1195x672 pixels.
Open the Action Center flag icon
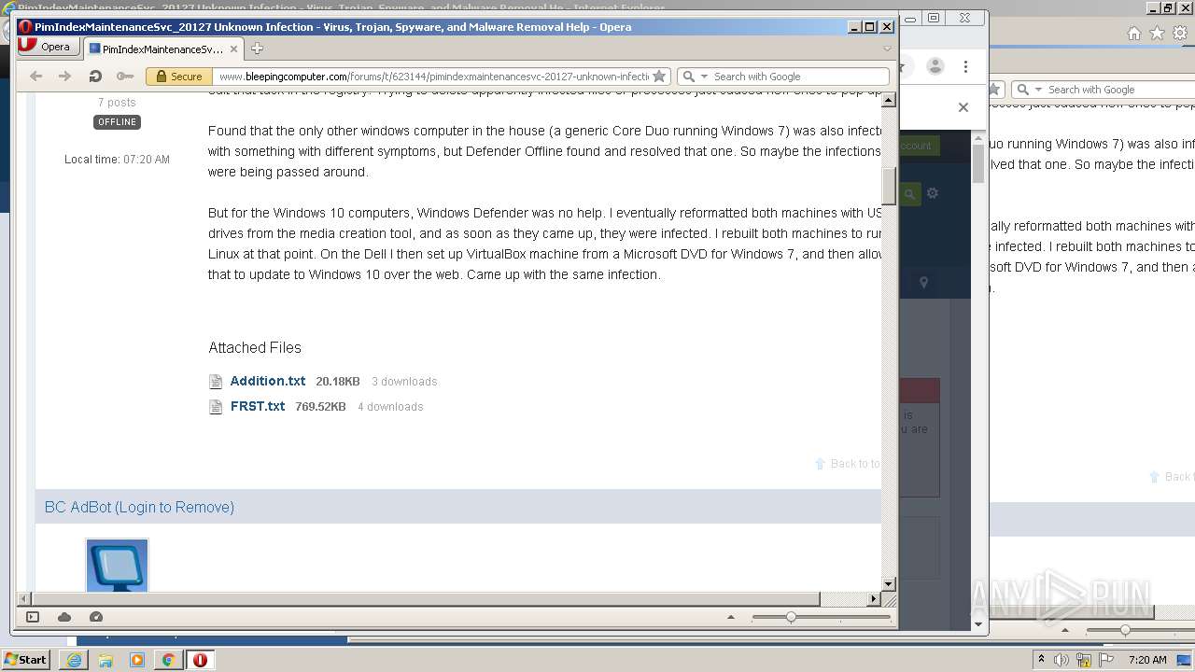point(1105,660)
